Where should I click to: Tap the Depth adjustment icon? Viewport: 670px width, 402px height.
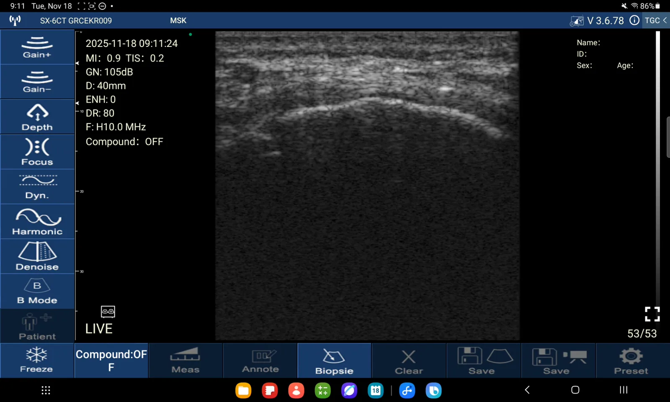tap(37, 117)
